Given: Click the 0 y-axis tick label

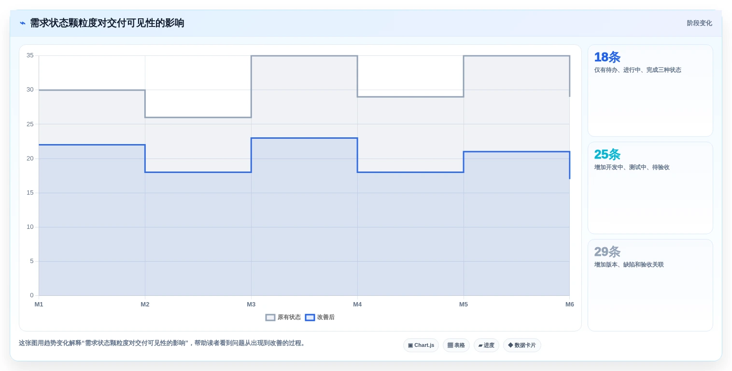Looking at the screenshot, I should pos(32,295).
